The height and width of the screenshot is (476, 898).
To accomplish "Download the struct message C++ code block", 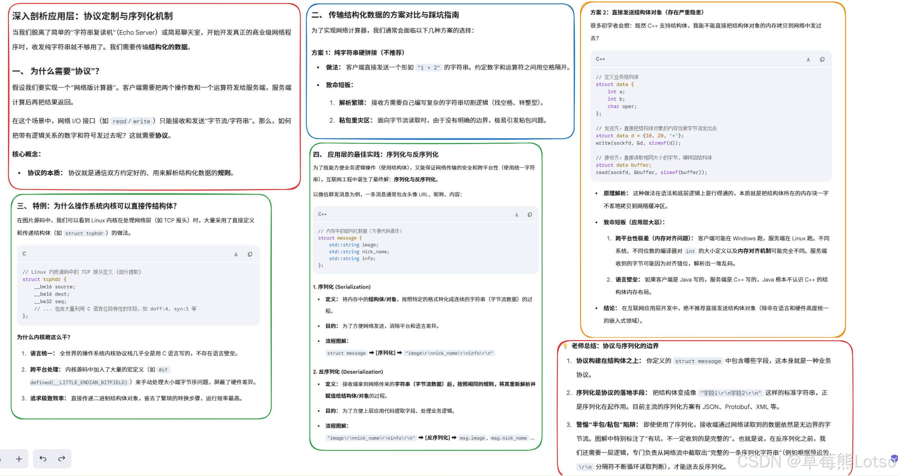I will point(516,215).
